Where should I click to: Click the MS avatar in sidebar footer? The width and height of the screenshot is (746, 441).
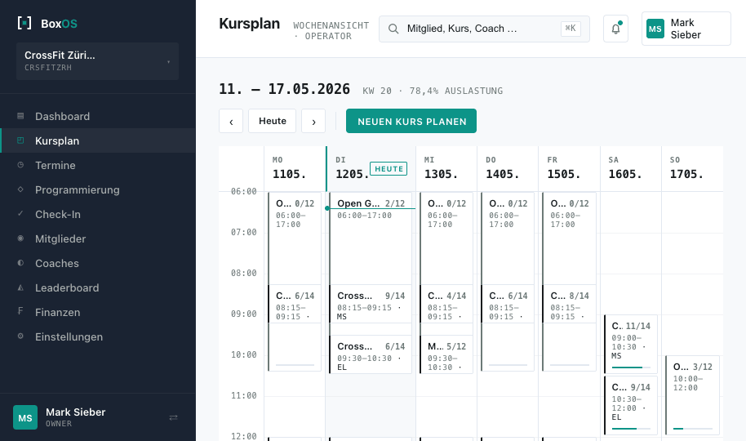pos(25,417)
